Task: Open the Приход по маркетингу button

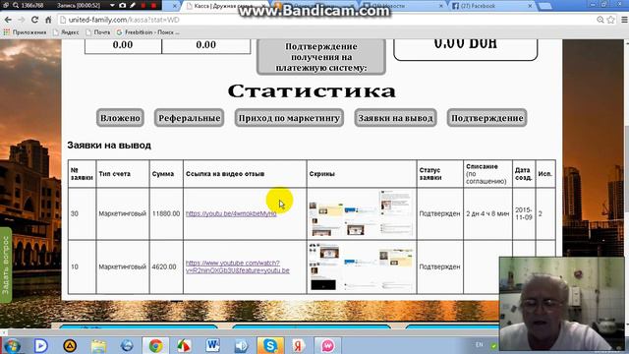Action: (289, 118)
